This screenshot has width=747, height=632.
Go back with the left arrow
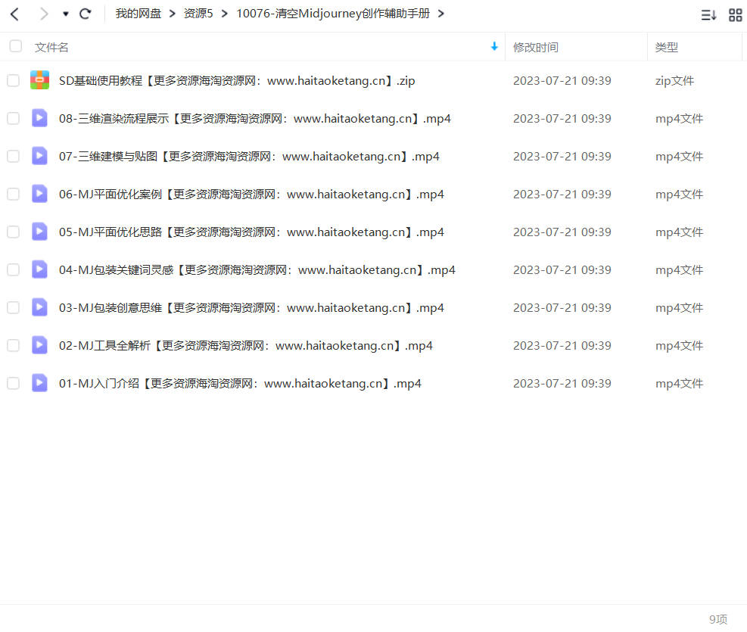(15, 14)
